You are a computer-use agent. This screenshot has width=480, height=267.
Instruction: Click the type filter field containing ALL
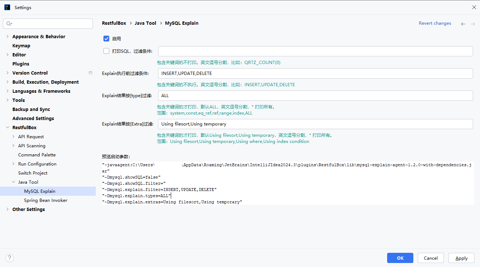pos(315,96)
